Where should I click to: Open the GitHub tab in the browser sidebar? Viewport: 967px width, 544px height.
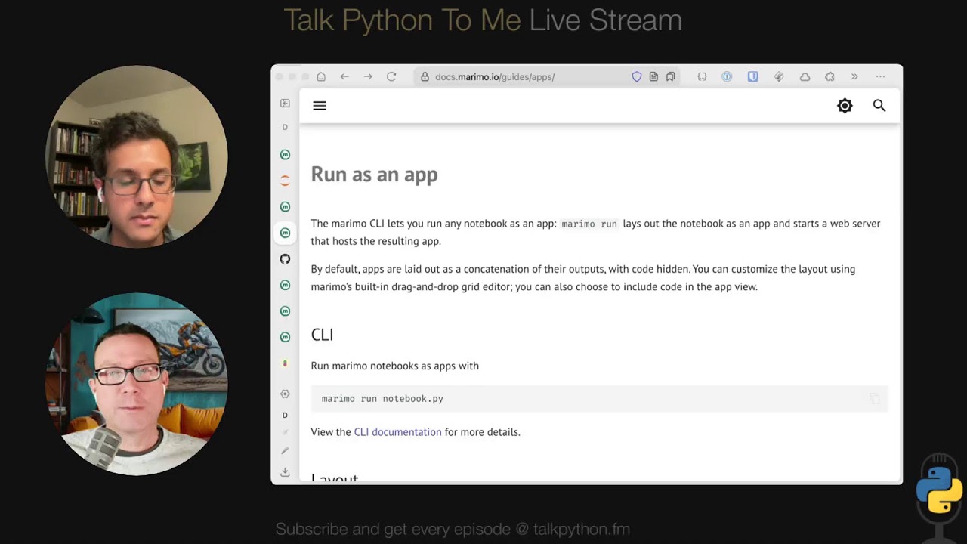[x=285, y=258]
